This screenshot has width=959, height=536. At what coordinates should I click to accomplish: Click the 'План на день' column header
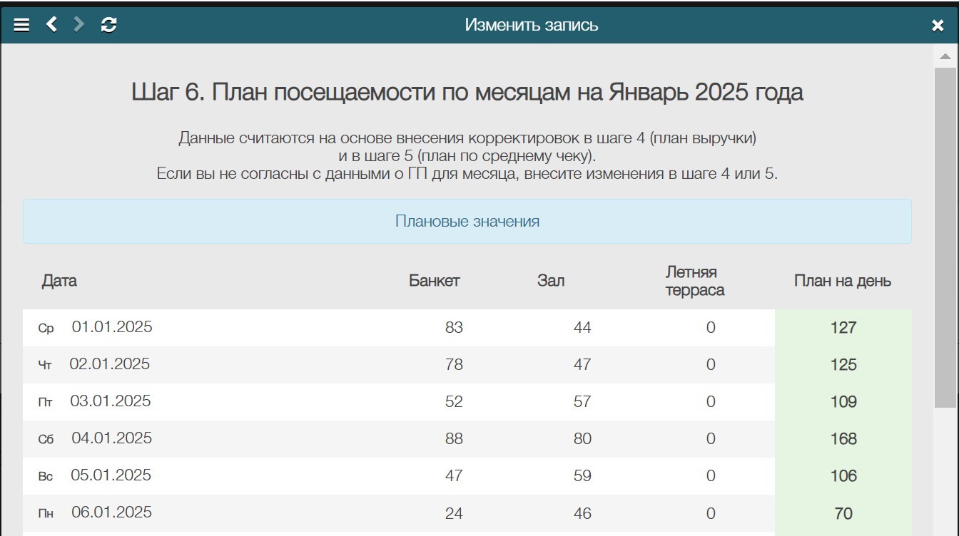[x=843, y=281]
